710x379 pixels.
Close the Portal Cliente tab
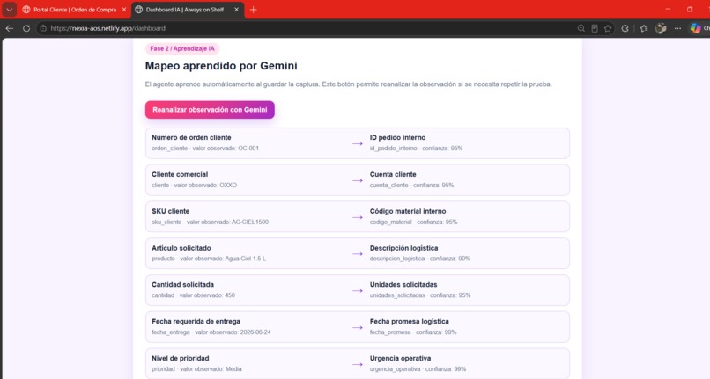(124, 10)
